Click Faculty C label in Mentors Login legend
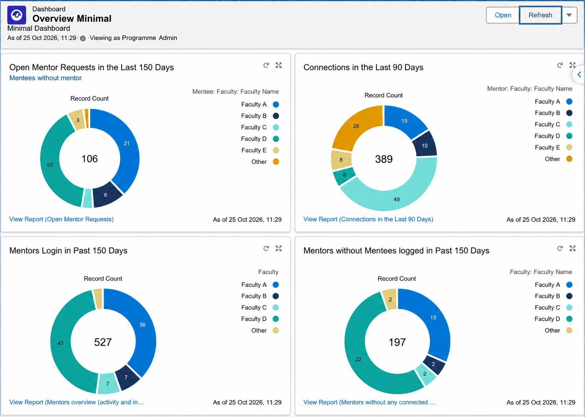Image resolution: width=585 pixels, height=417 pixels. click(254, 308)
